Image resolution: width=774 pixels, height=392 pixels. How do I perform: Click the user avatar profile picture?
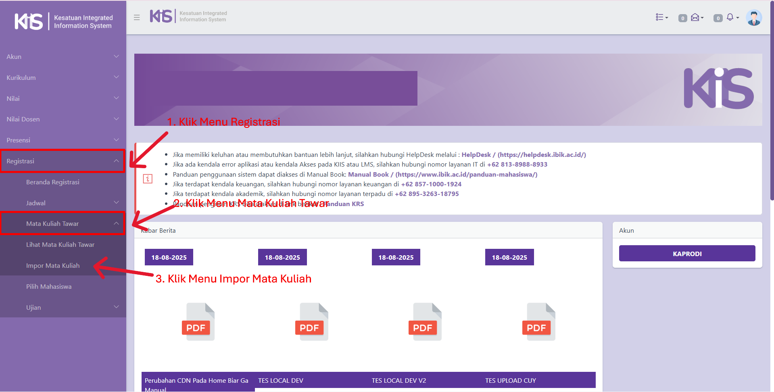click(753, 18)
